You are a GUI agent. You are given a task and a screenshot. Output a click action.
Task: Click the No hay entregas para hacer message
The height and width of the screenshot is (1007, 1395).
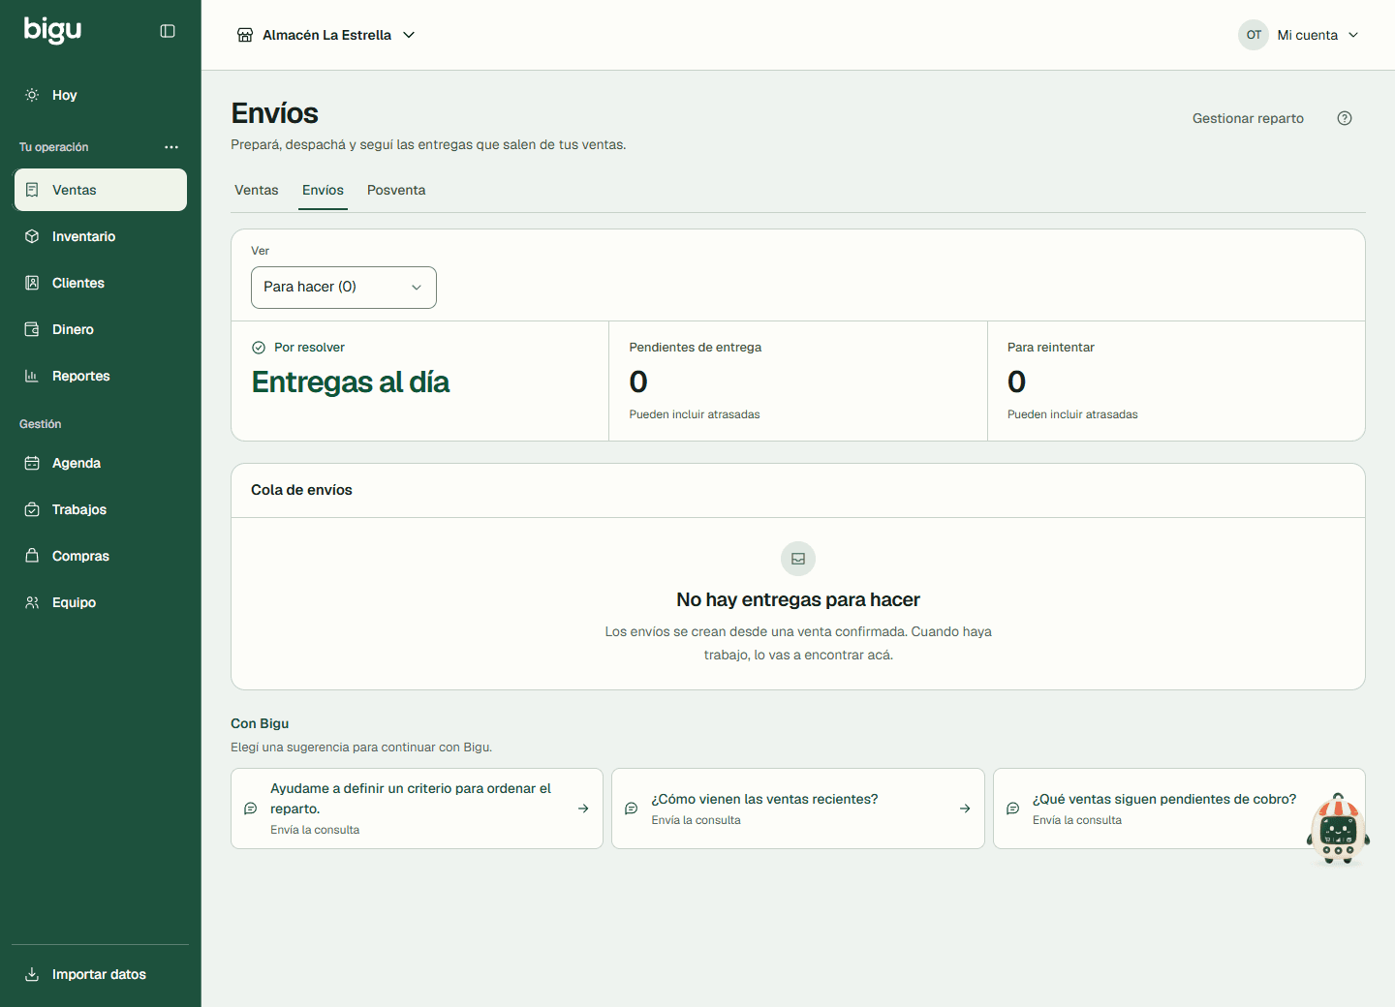pyautogui.click(x=798, y=600)
